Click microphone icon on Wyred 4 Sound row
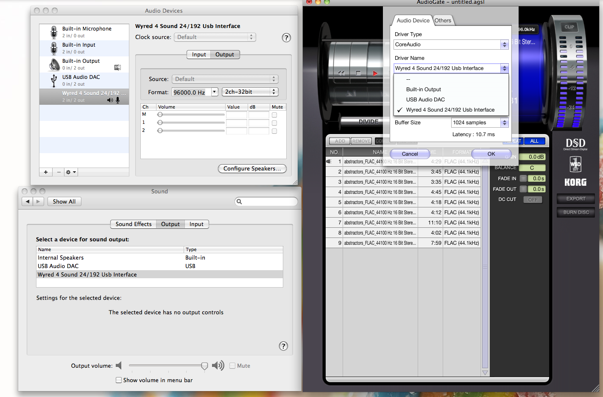Screen dimensions: 603x397 pyautogui.click(x=118, y=100)
